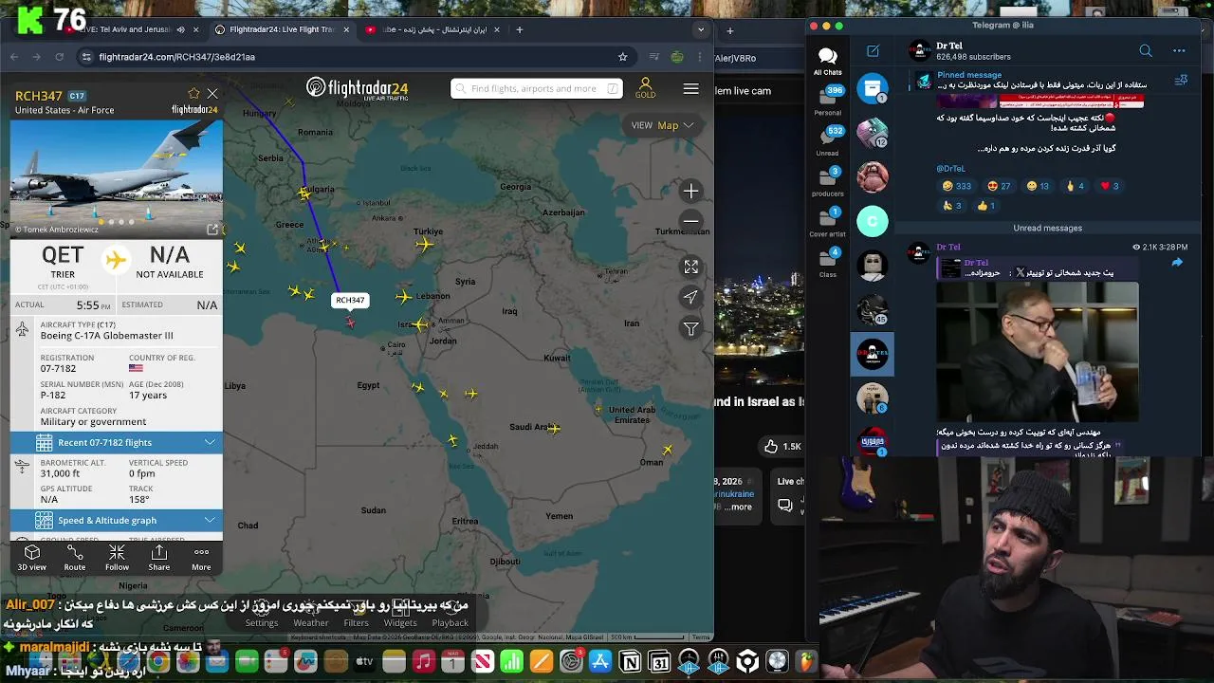This screenshot has height=683, width=1214.
Task: Open 3D view for flight RCH347
Action: pos(31,557)
